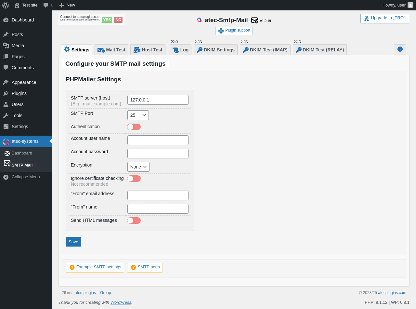Click the user avatar next to Howdy
The width and height of the screenshot is (416, 309).
click(x=410, y=5)
